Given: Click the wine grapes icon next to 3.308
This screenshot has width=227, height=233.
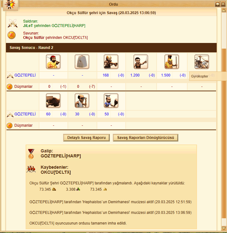Looking at the screenshot, I should point(78,189).
